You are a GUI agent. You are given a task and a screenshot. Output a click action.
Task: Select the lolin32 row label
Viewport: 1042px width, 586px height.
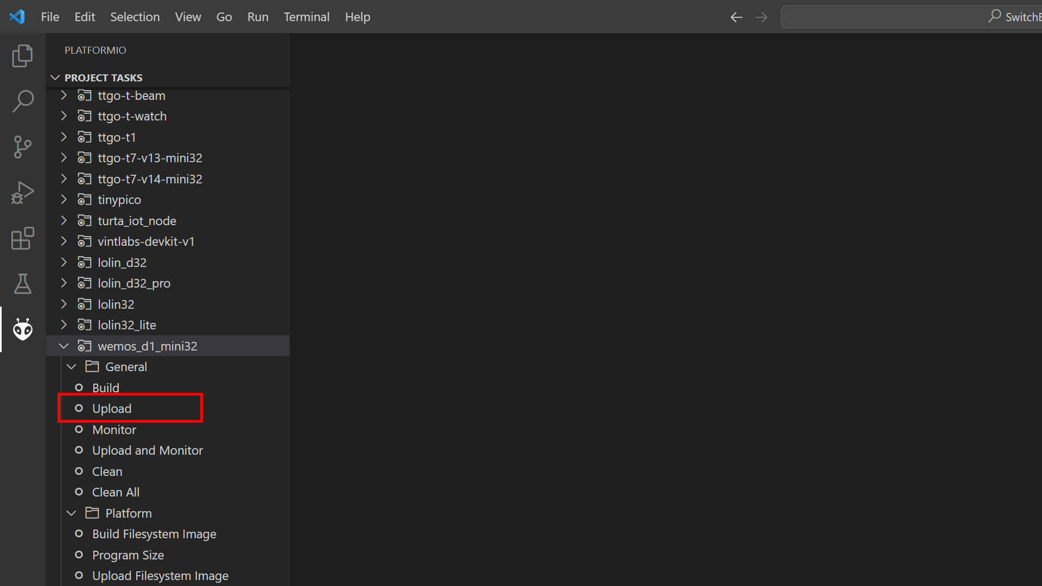coord(116,304)
